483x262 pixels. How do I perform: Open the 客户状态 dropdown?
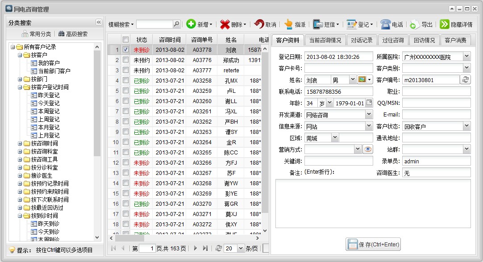tap(466, 126)
